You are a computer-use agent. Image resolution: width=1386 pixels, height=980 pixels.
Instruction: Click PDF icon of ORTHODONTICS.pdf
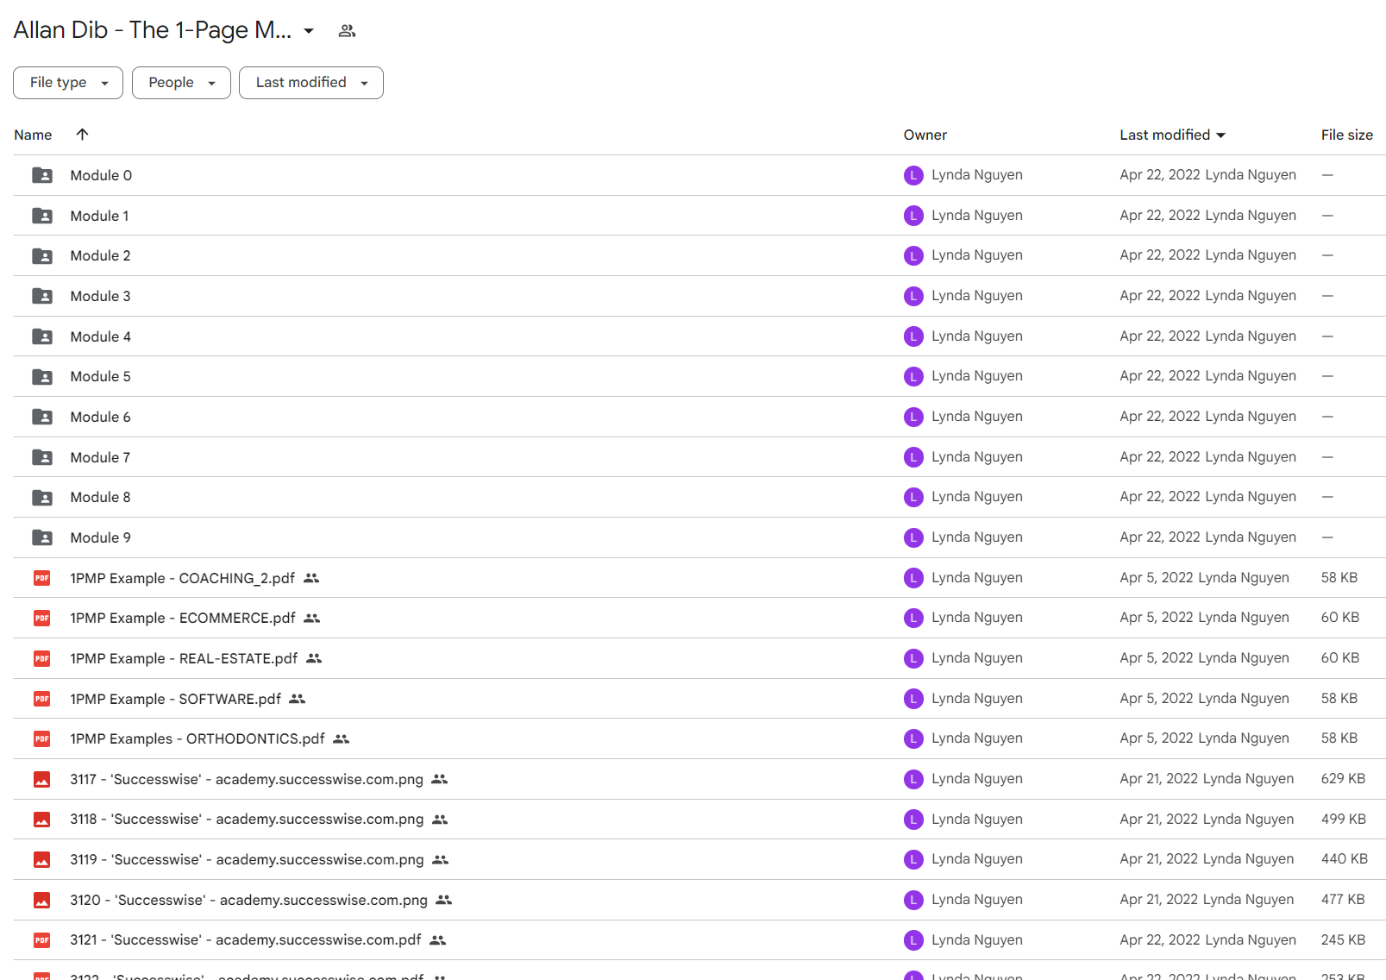click(42, 739)
